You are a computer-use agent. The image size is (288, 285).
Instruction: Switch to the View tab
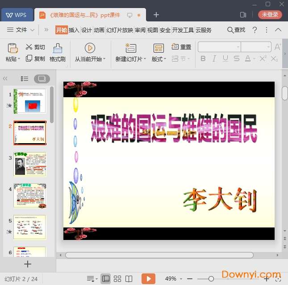[153, 30]
